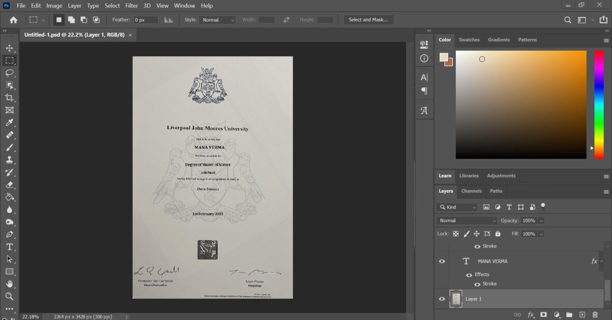Viewport: 612px width, 320px height.
Task: Open the Image menu
Action: click(x=54, y=6)
